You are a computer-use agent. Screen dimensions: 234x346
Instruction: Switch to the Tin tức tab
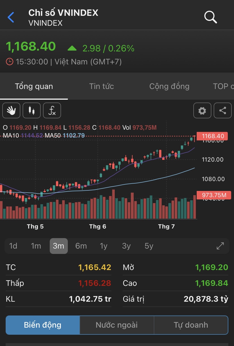101,86
